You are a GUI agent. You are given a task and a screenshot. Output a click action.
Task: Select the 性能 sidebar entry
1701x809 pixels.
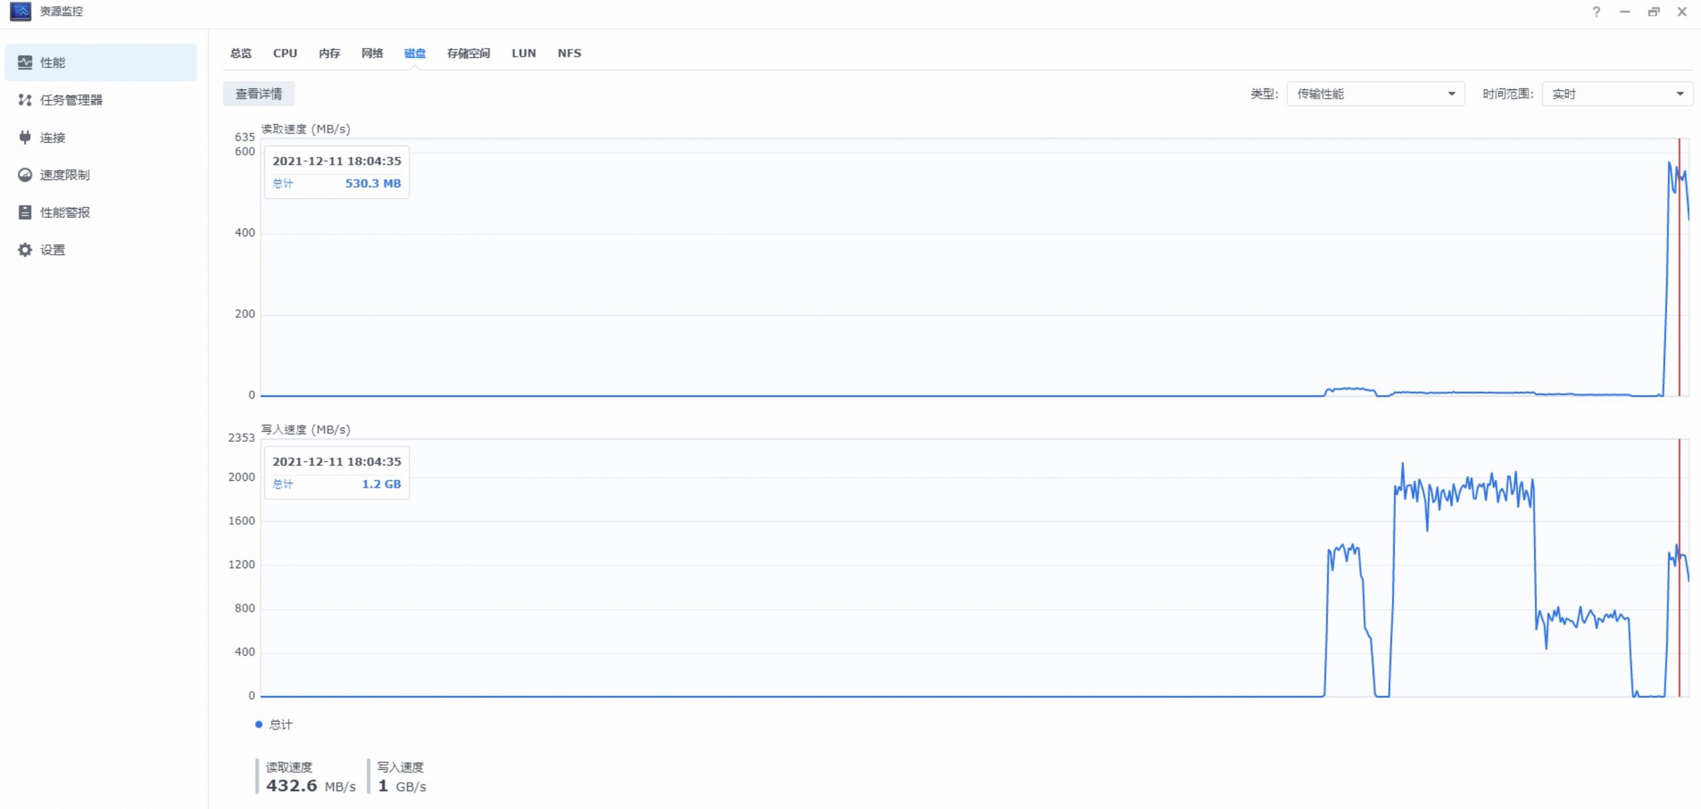tap(101, 62)
